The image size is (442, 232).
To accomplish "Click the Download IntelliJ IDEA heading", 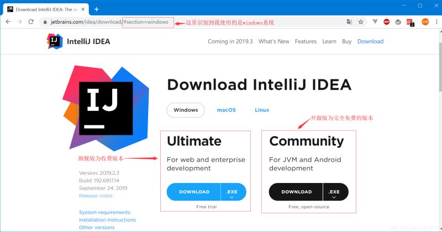I will [x=259, y=85].
